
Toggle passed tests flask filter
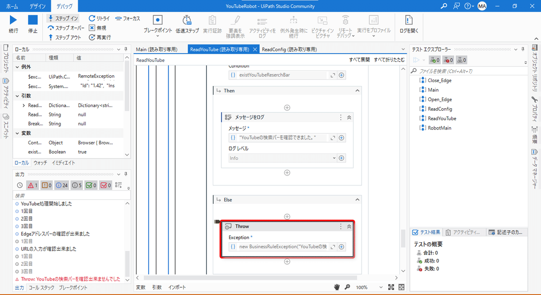[435, 60]
